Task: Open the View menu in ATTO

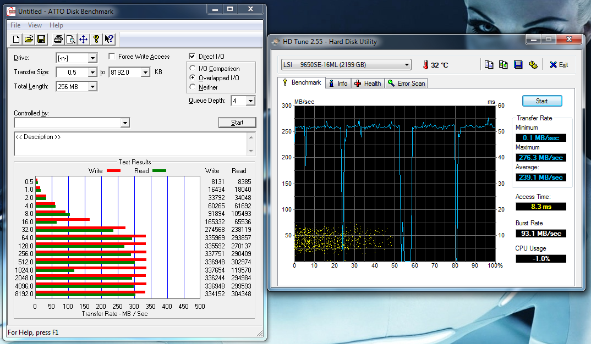Action: [x=35, y=25]
